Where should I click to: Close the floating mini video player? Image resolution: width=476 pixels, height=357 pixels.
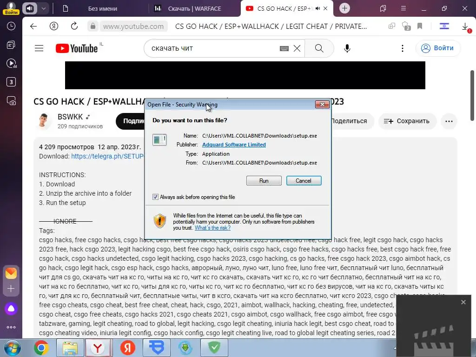pos(463,302)
